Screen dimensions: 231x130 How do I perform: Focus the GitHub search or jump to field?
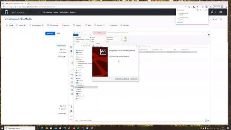pyautogui.click(x=25, y=12)
